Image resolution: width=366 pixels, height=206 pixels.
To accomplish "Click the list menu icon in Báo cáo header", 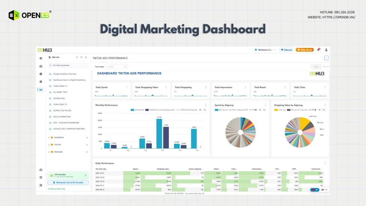I will tap(86, 57).
